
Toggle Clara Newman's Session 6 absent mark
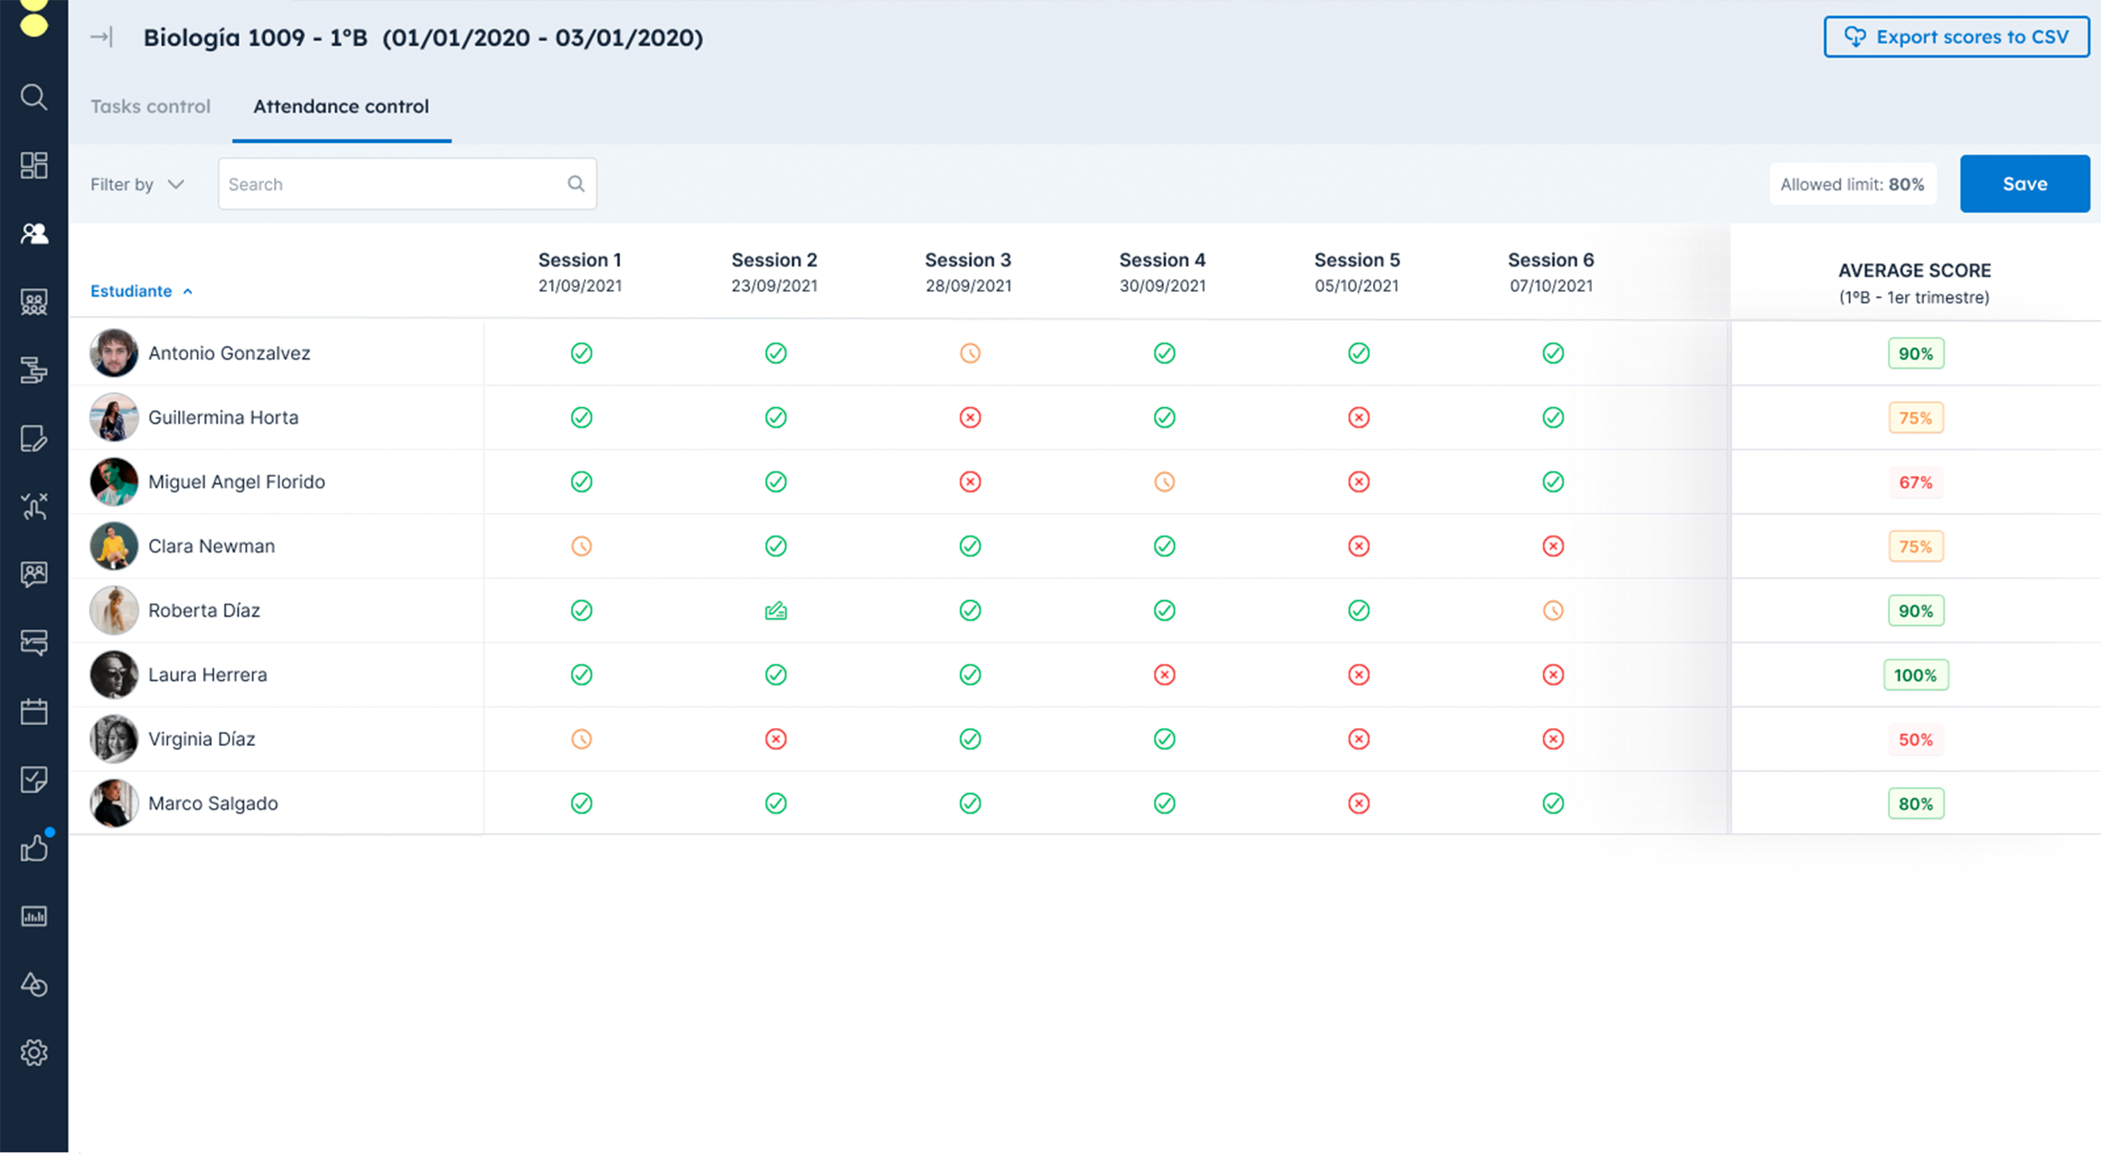click(x=1553, y=546)
